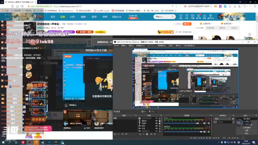Expand the 主播投稿 section chevron
The height and width of the screenshot is (145, 258).
tap(211, 24)
